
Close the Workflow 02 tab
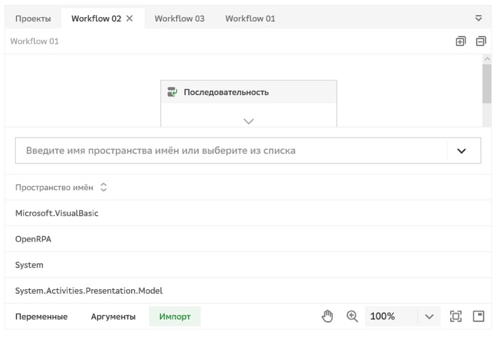pos(130,18)
